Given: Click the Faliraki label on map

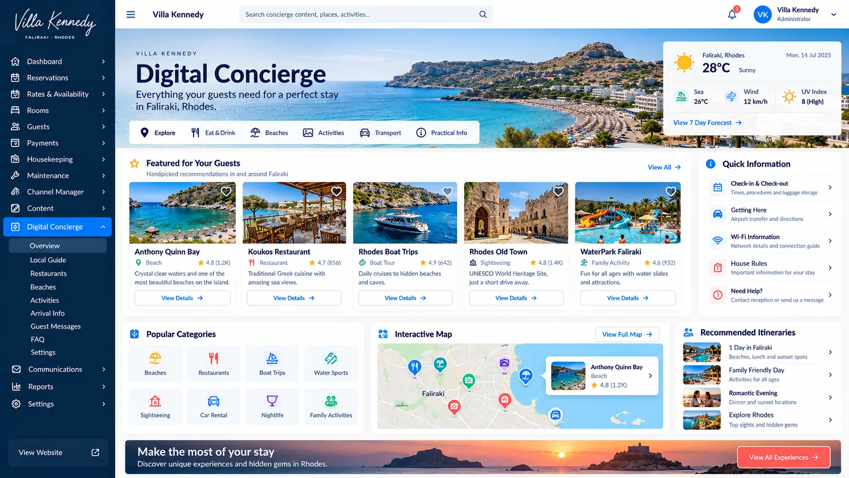Looking at the screenshot, I should point(433,393).
